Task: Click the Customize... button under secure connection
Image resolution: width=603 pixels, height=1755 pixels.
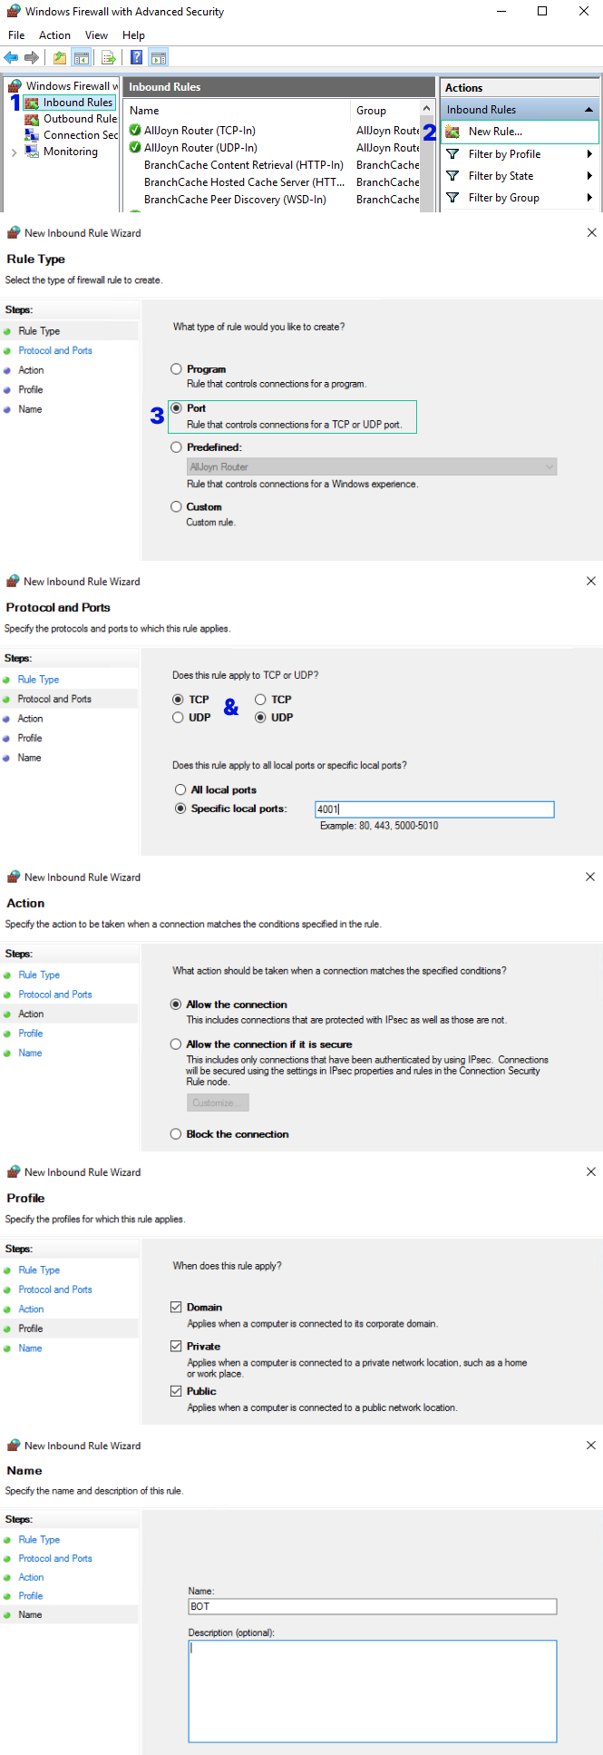Action: pyautogui.click(x=218, y=1103)
